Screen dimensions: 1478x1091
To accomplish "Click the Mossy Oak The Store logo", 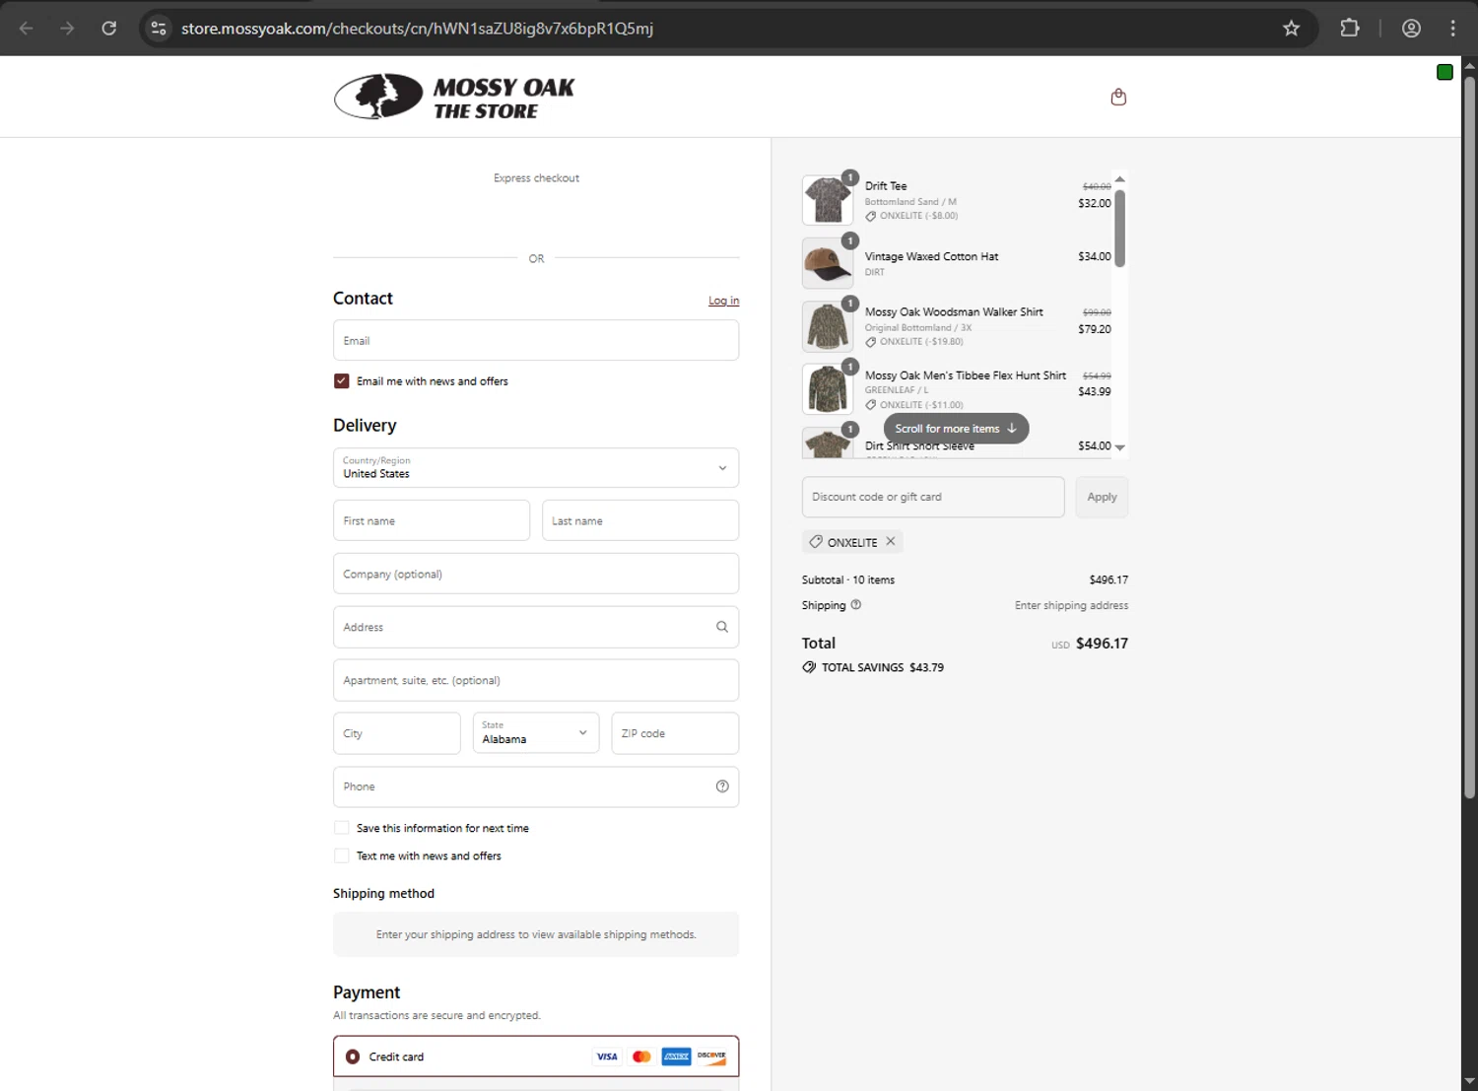I will [x=454, y=97].
